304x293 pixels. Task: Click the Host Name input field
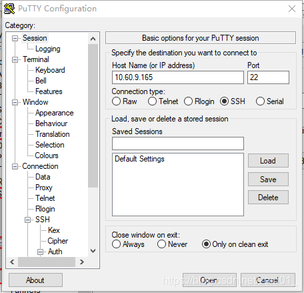point(178,77)
